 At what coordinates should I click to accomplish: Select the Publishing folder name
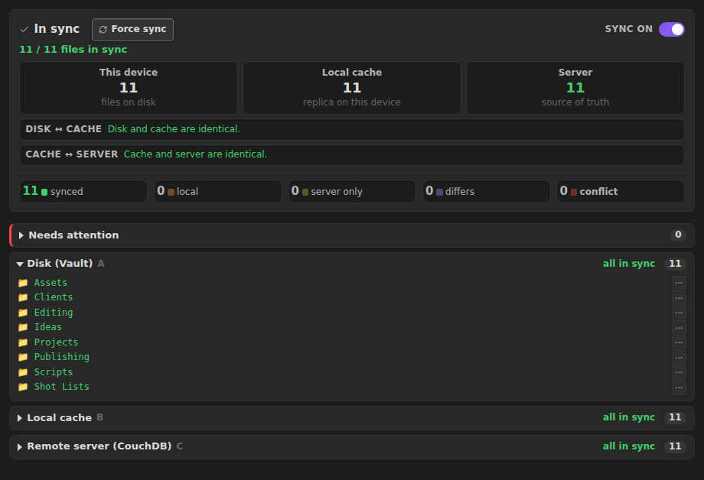[62, 357]
